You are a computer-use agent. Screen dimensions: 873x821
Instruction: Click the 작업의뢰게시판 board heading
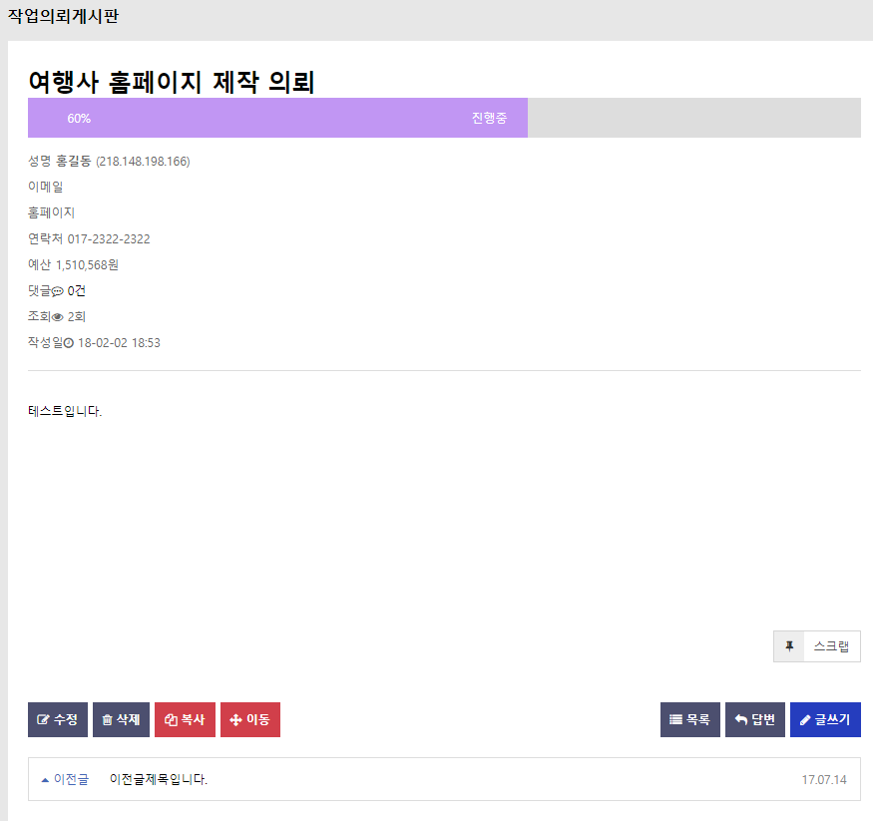(63, 16)
